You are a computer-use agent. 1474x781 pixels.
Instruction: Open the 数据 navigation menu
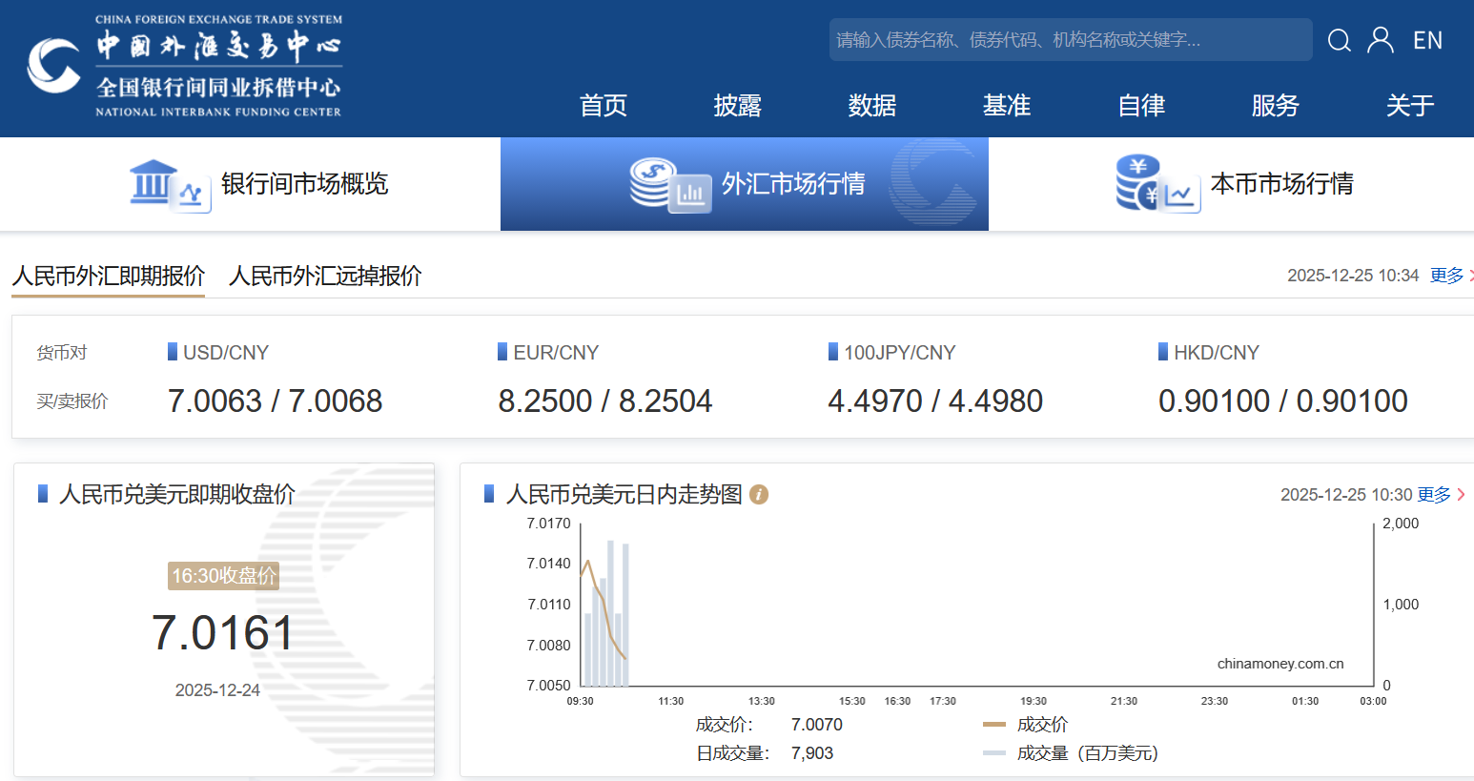(871, 105)
